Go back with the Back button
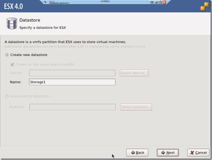 coord(137,153)
